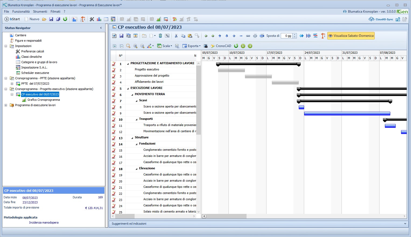Toggle Visualizza Sabato-Domenica
Image resolution: width=411 pixels, height=237 pixels.
click(x=351, y=36)
